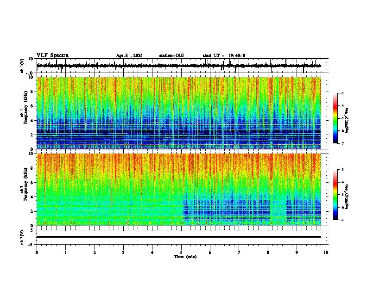
Task: Click the "3" tick on the Time axis
Action: [123, 252]
